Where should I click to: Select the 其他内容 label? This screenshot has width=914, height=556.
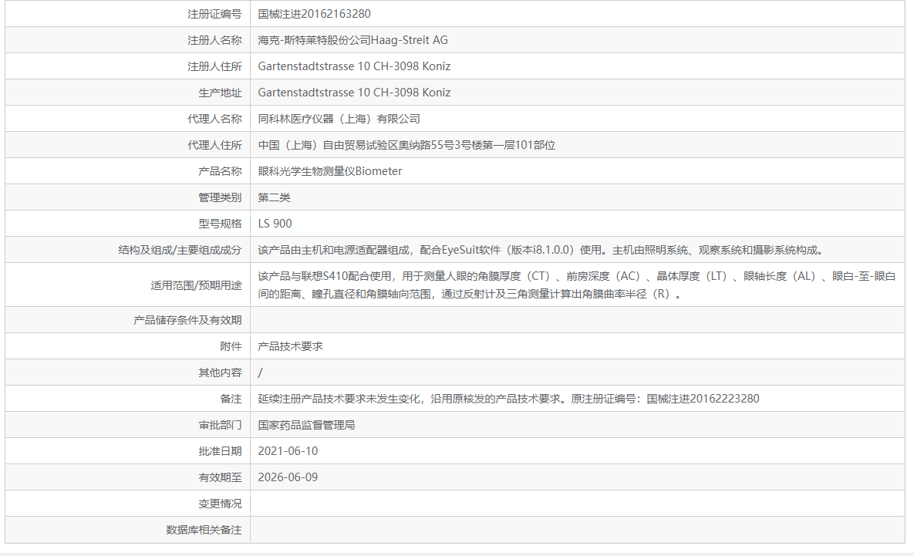coord(220,372)
